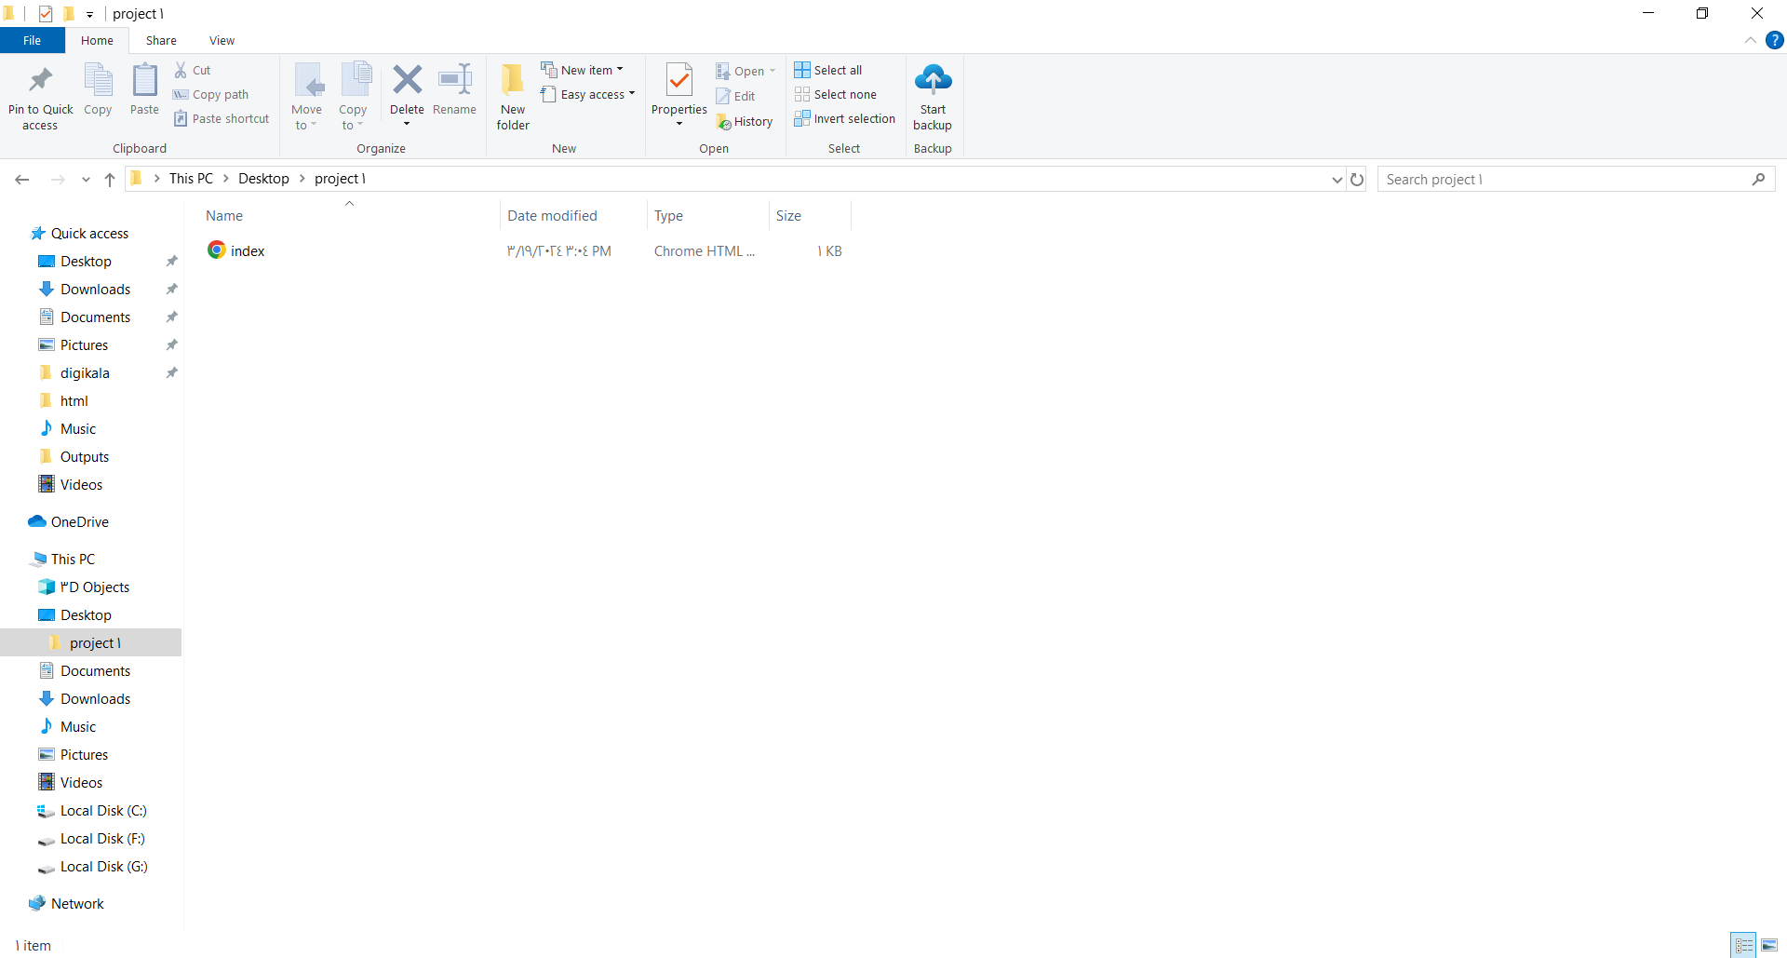
Task: Collapse the ribbon with the chevron
Action: click(x=1751, y=40)
